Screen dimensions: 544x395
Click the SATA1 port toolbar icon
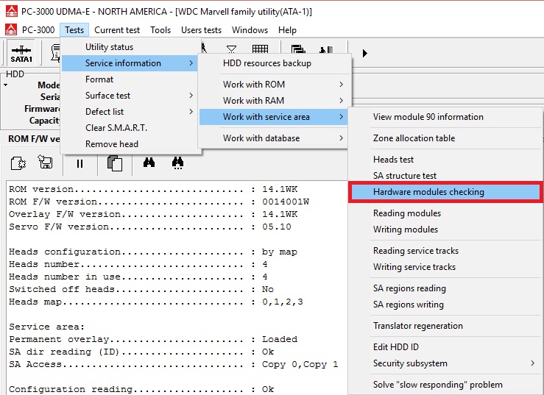(x=21, y=53)
